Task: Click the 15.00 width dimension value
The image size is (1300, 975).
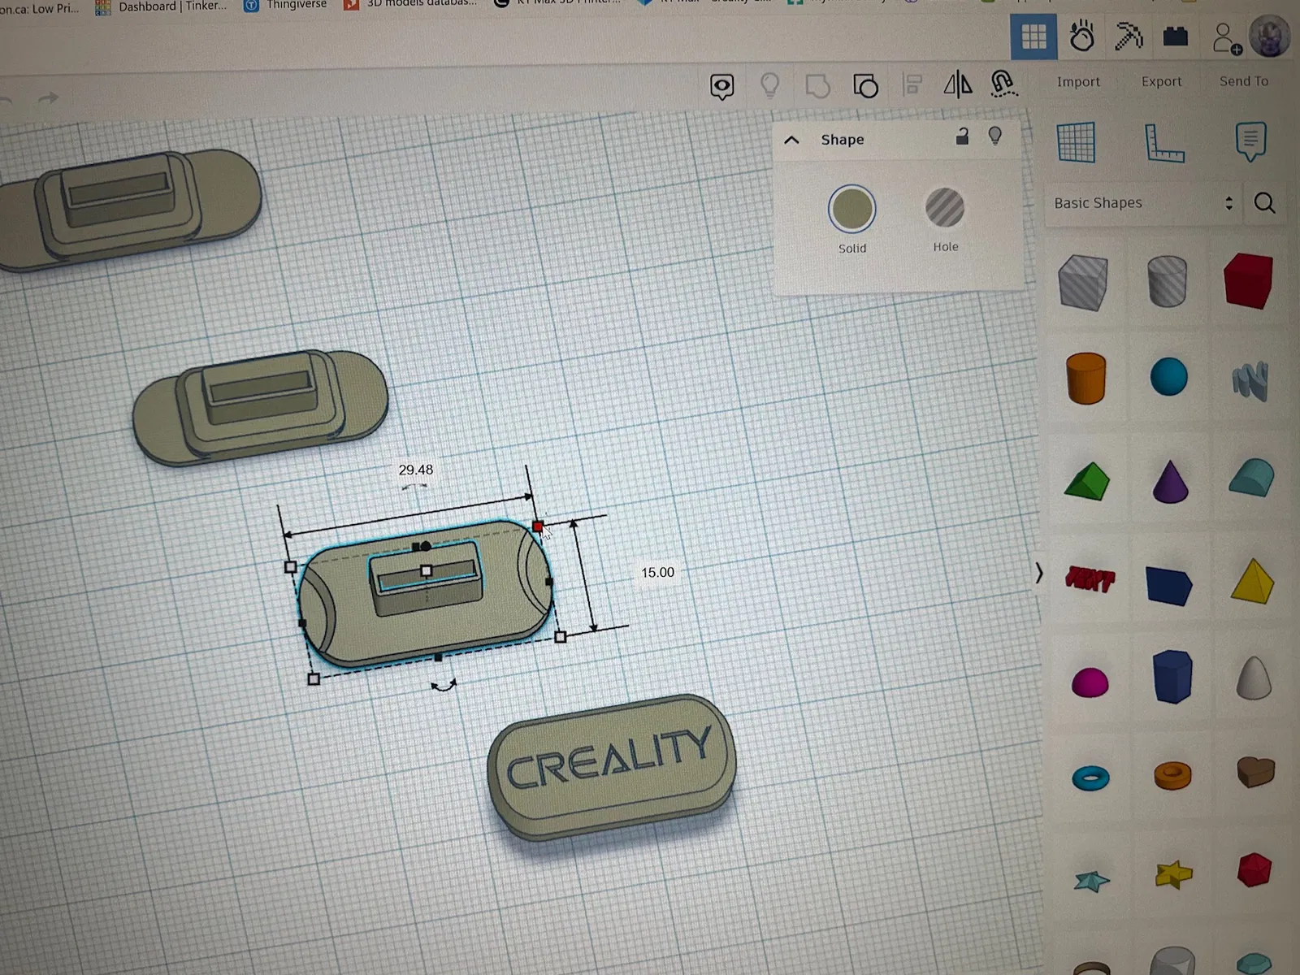Action: point(657,573)
